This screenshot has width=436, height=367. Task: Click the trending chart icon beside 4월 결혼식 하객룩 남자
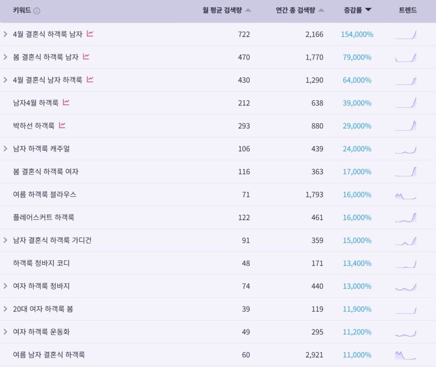point(90,34)
